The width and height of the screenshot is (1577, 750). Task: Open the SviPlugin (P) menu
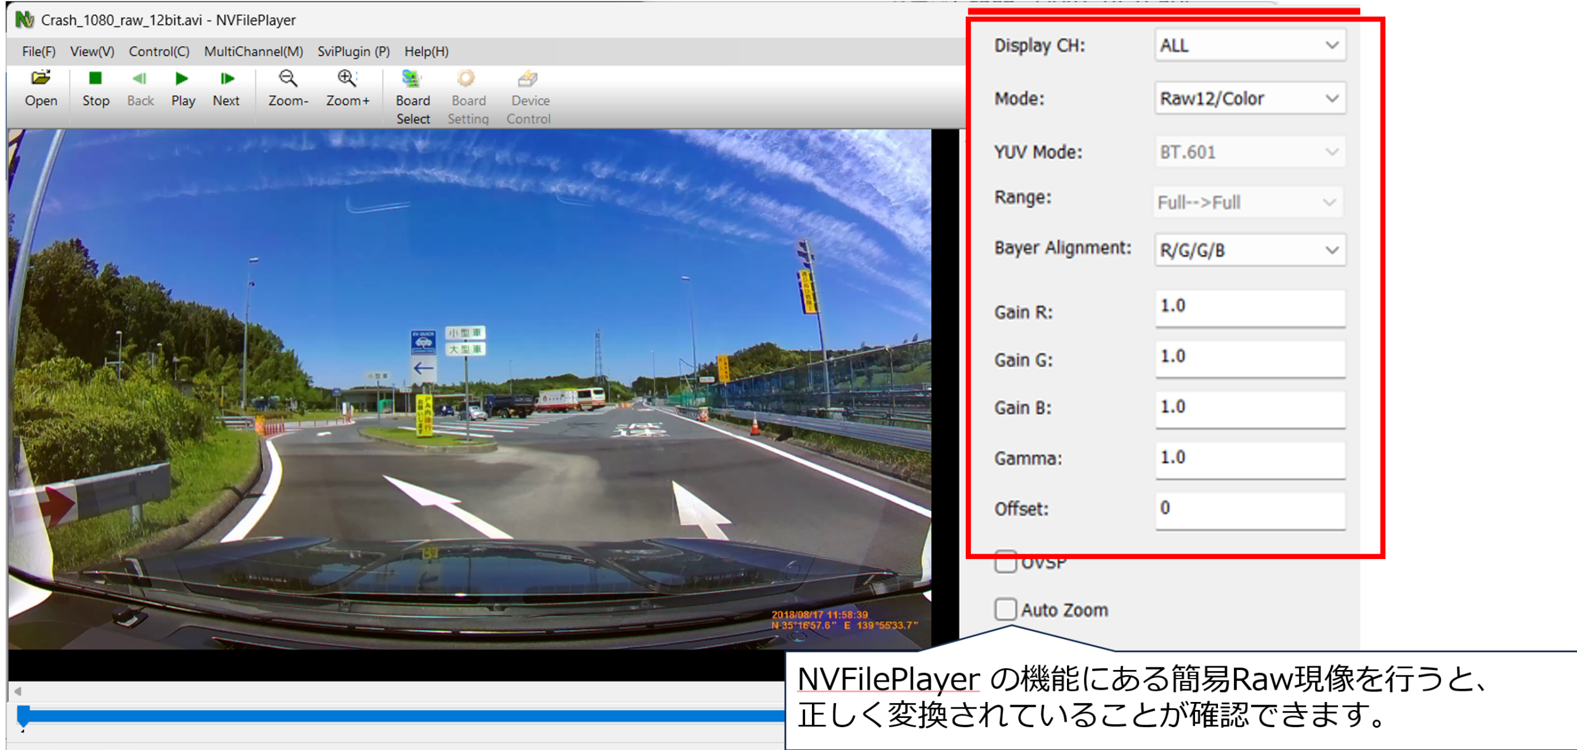click(x=353, y=52)
